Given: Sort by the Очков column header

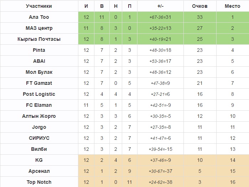Looking at the screenshot, I should [x=199, y=6].
